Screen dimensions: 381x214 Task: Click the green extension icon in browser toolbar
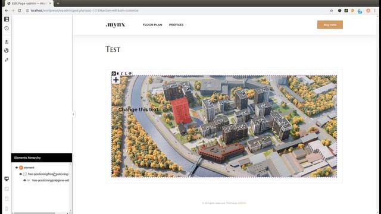tap(346, 11)
